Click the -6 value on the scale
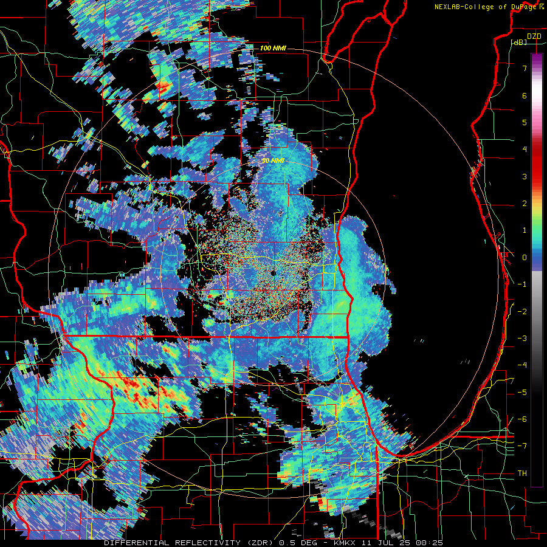This screenshot has height=547, width=547. pyautogui.click(x=522, y=419)
